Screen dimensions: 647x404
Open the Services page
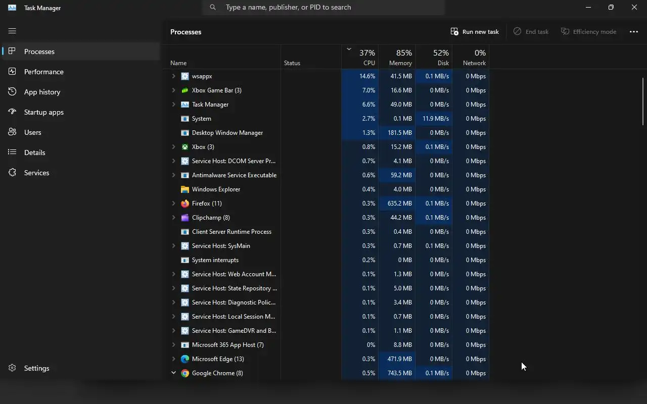click(81, 173)
